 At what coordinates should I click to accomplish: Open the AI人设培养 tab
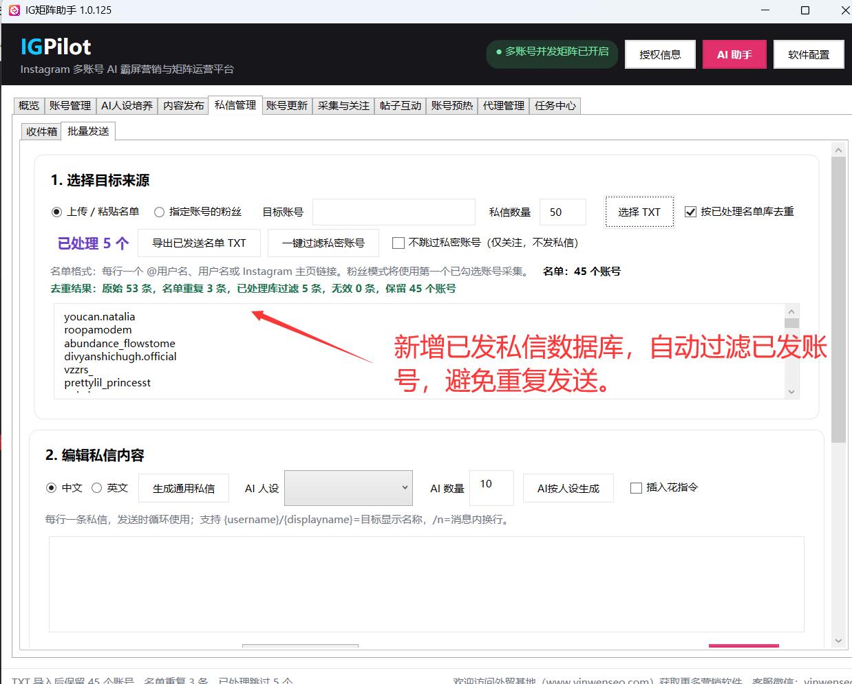click(x=127, y=106)
